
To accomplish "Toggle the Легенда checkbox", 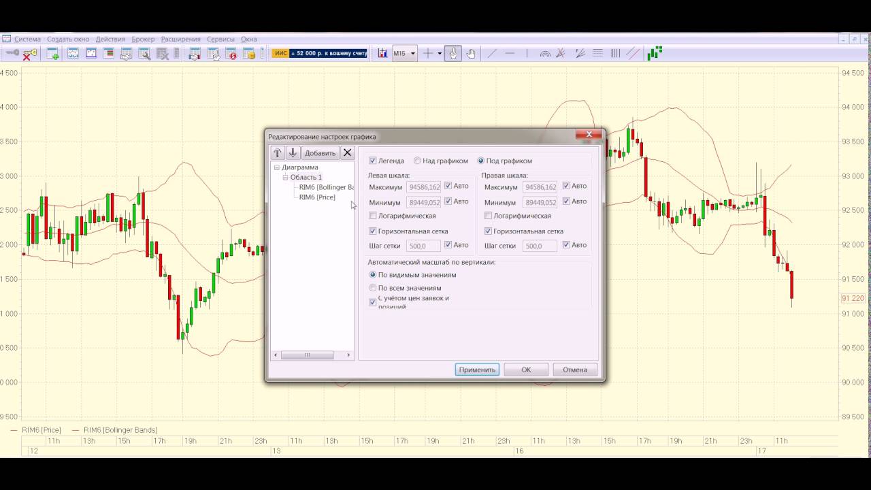I will coord(372,161).
